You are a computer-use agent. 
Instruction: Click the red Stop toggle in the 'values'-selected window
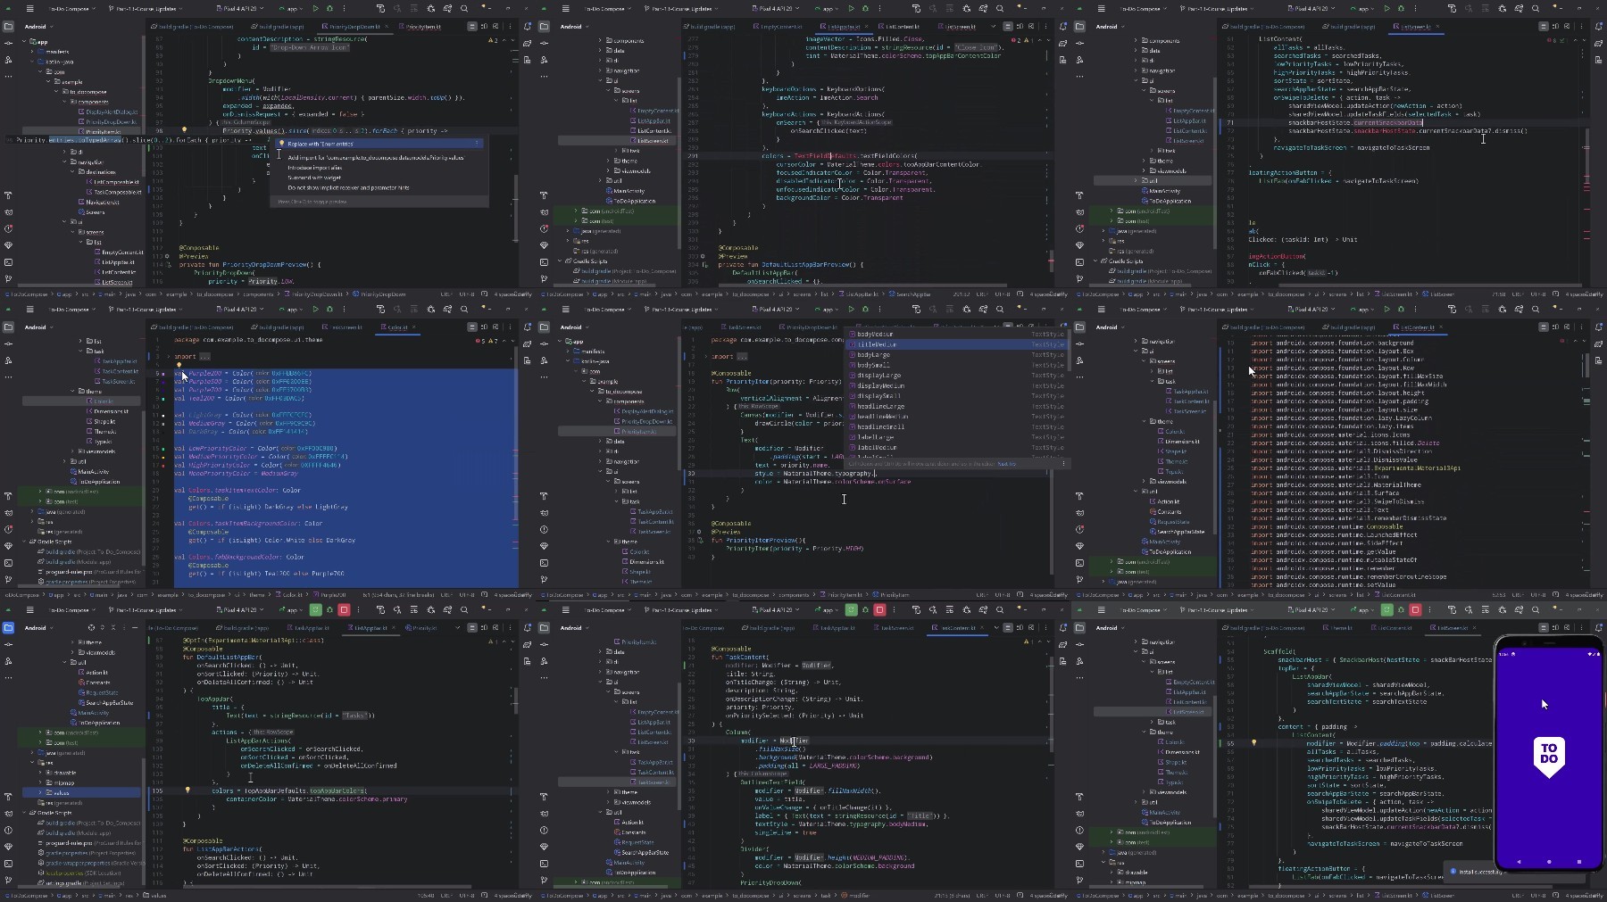coord(344,610)
